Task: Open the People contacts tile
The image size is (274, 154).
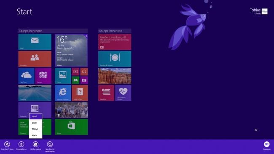Action: [35, 59]
